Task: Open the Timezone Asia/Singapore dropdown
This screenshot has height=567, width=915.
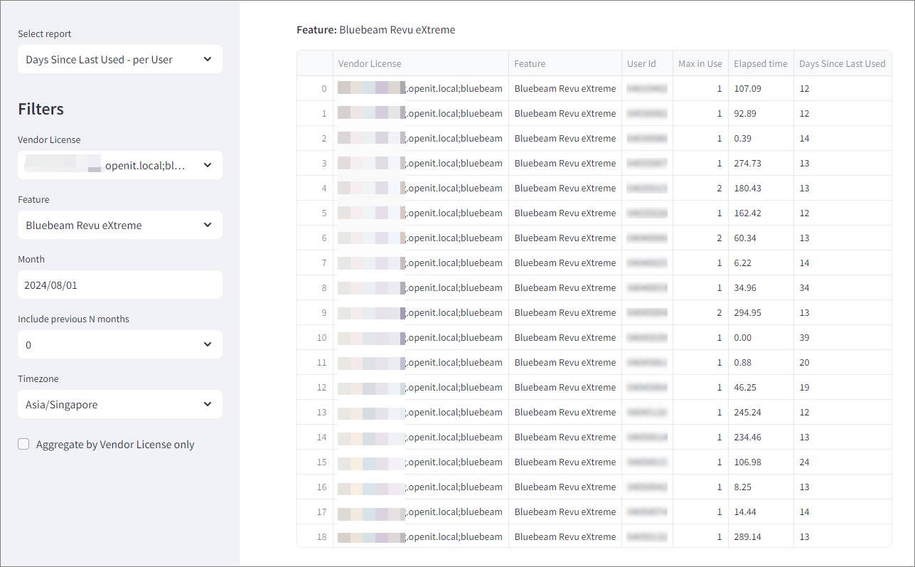Action: [x=119, y=404]
